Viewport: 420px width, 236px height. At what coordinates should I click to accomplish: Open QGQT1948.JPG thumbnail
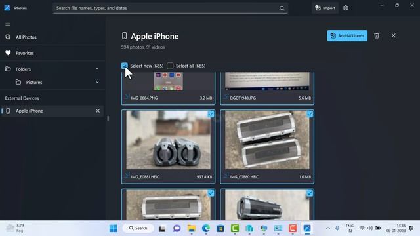point(267,81)
